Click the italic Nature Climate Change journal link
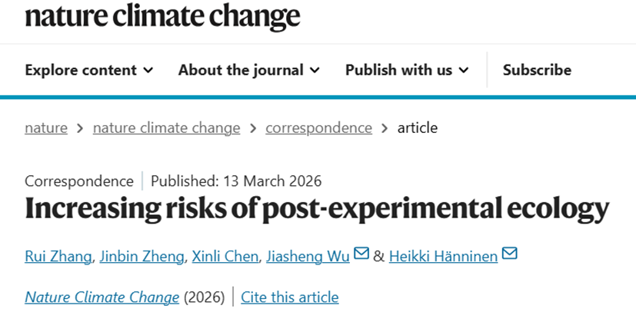The width and height of the screenshot is (636, 309). pos(102,297)
